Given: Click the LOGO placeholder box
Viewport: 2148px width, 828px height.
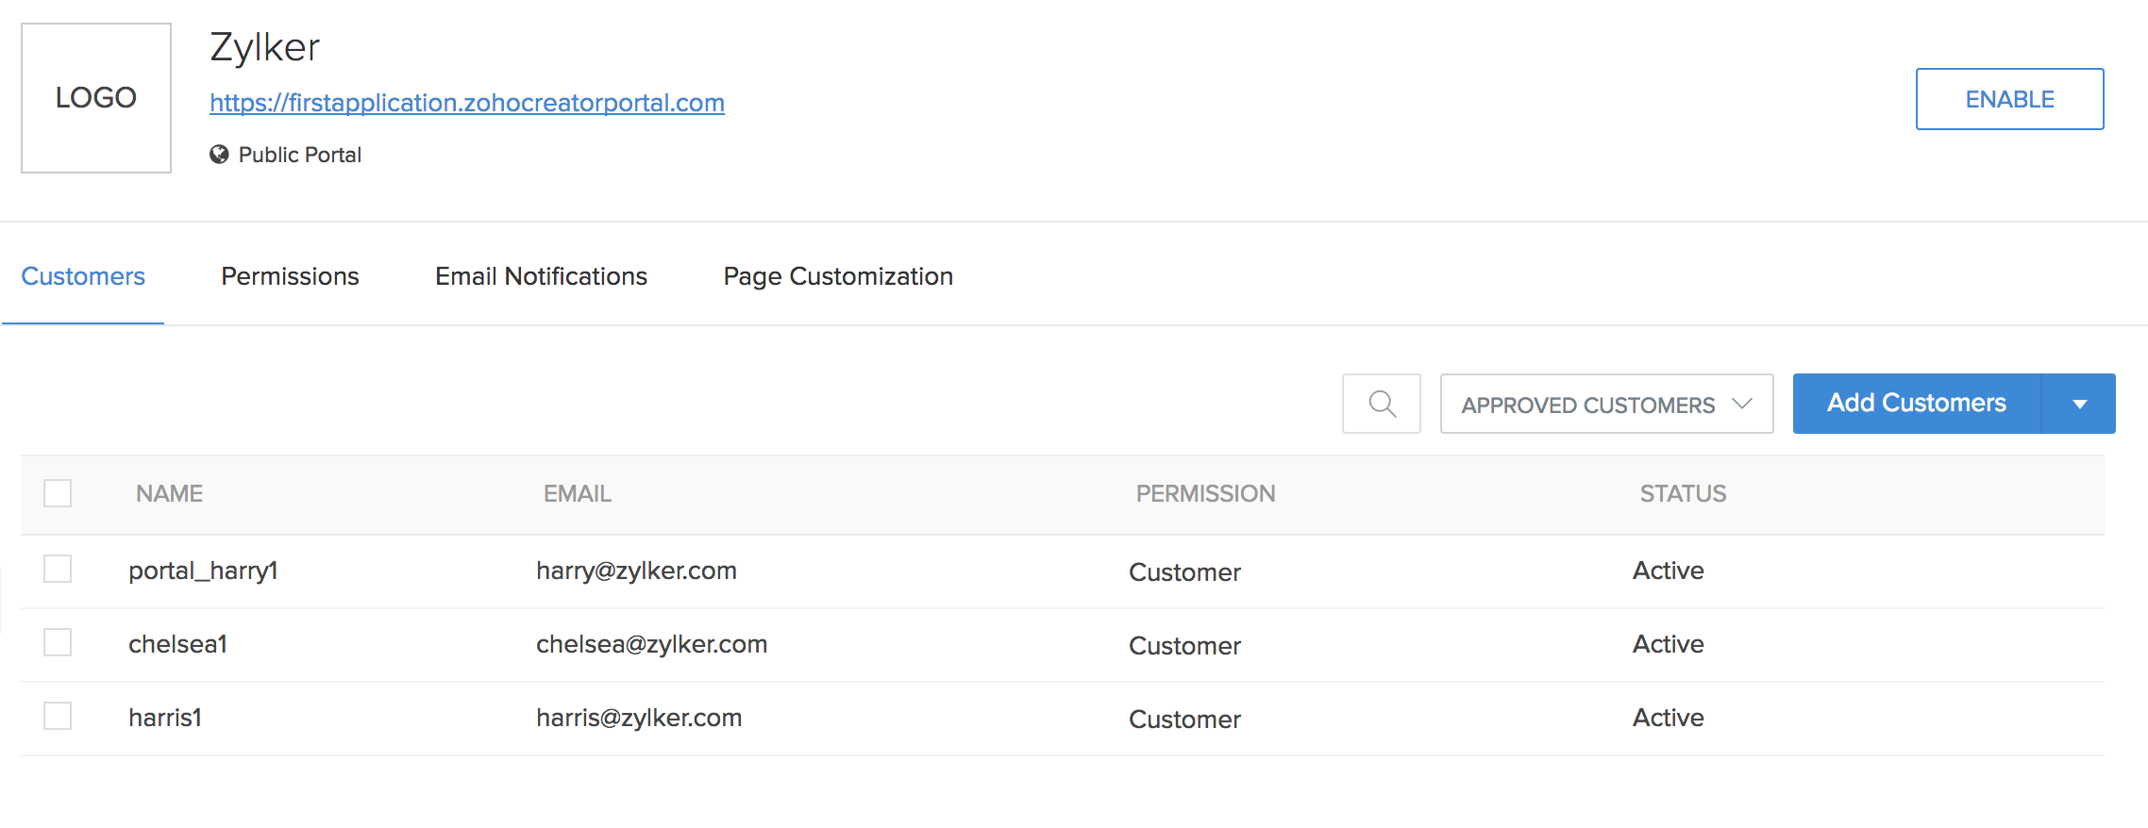Looking at the screenshot, I should [96, 98].
